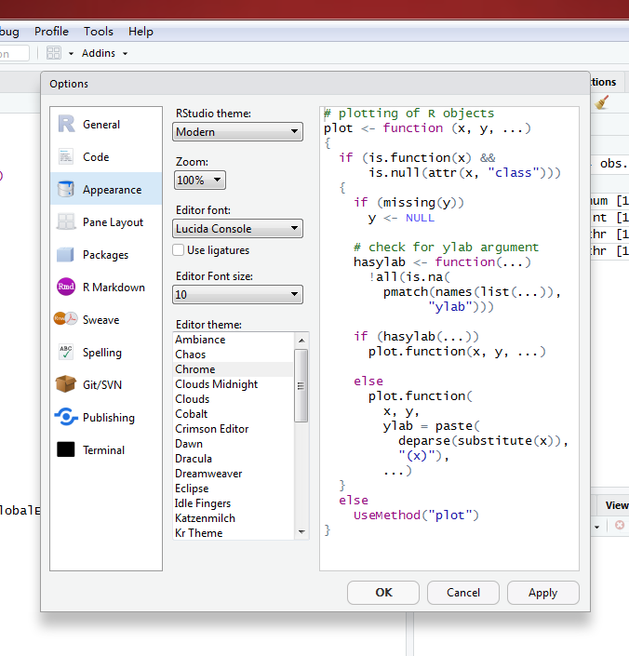Open dropdown arrow beside background Viewer remove icon
The width and height of the screenshot is (629, 656).
click(596, 527)
